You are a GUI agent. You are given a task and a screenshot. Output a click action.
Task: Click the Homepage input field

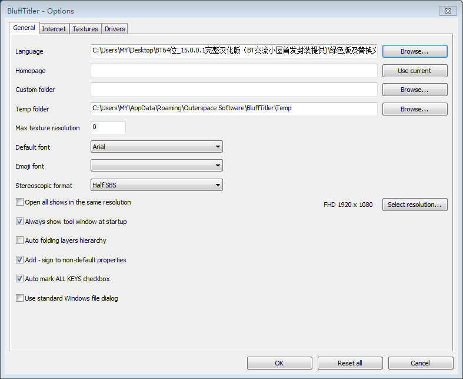point(234,71)
